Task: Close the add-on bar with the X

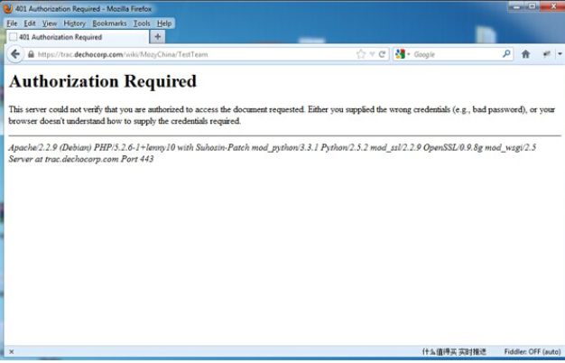Action: (x=11, y=351)
